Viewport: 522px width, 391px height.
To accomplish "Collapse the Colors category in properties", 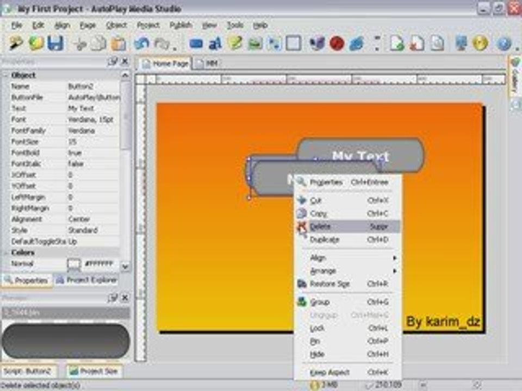I will coord(5,253).
